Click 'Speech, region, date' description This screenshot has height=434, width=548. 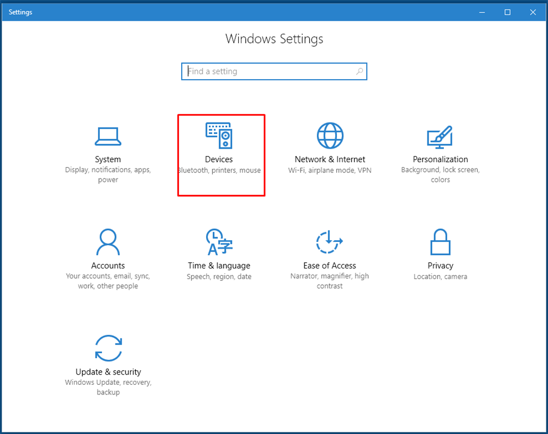coord(219,277)
